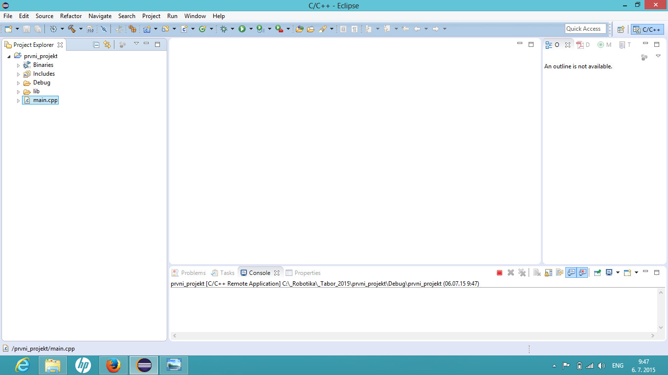This screenshot has width=668, height=375.
Task: Expand the Includes node
Action: coord(19,74)
